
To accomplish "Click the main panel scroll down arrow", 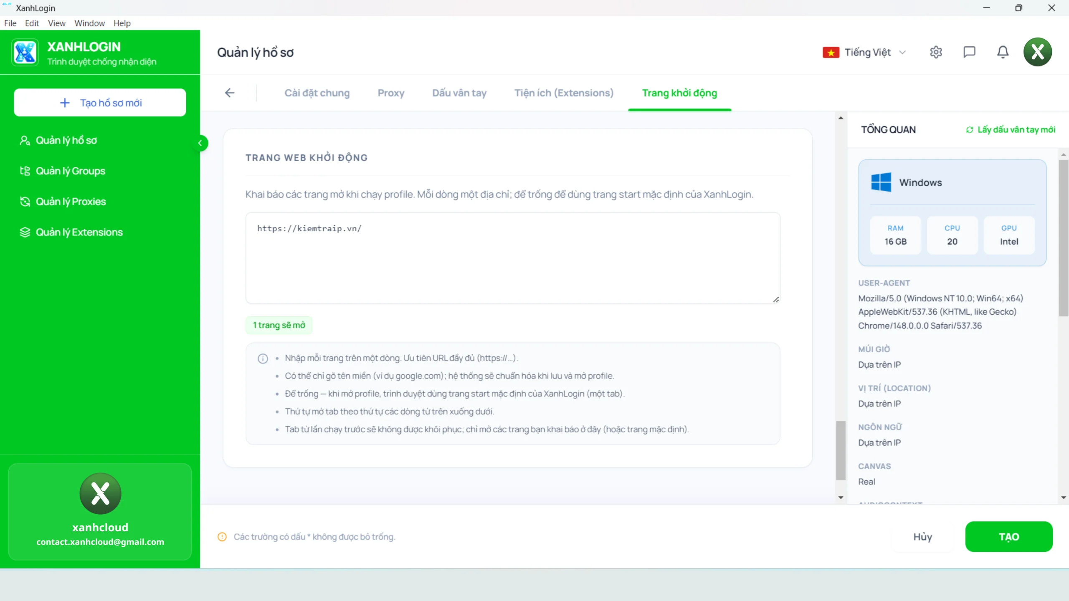I will click(841, 497).
